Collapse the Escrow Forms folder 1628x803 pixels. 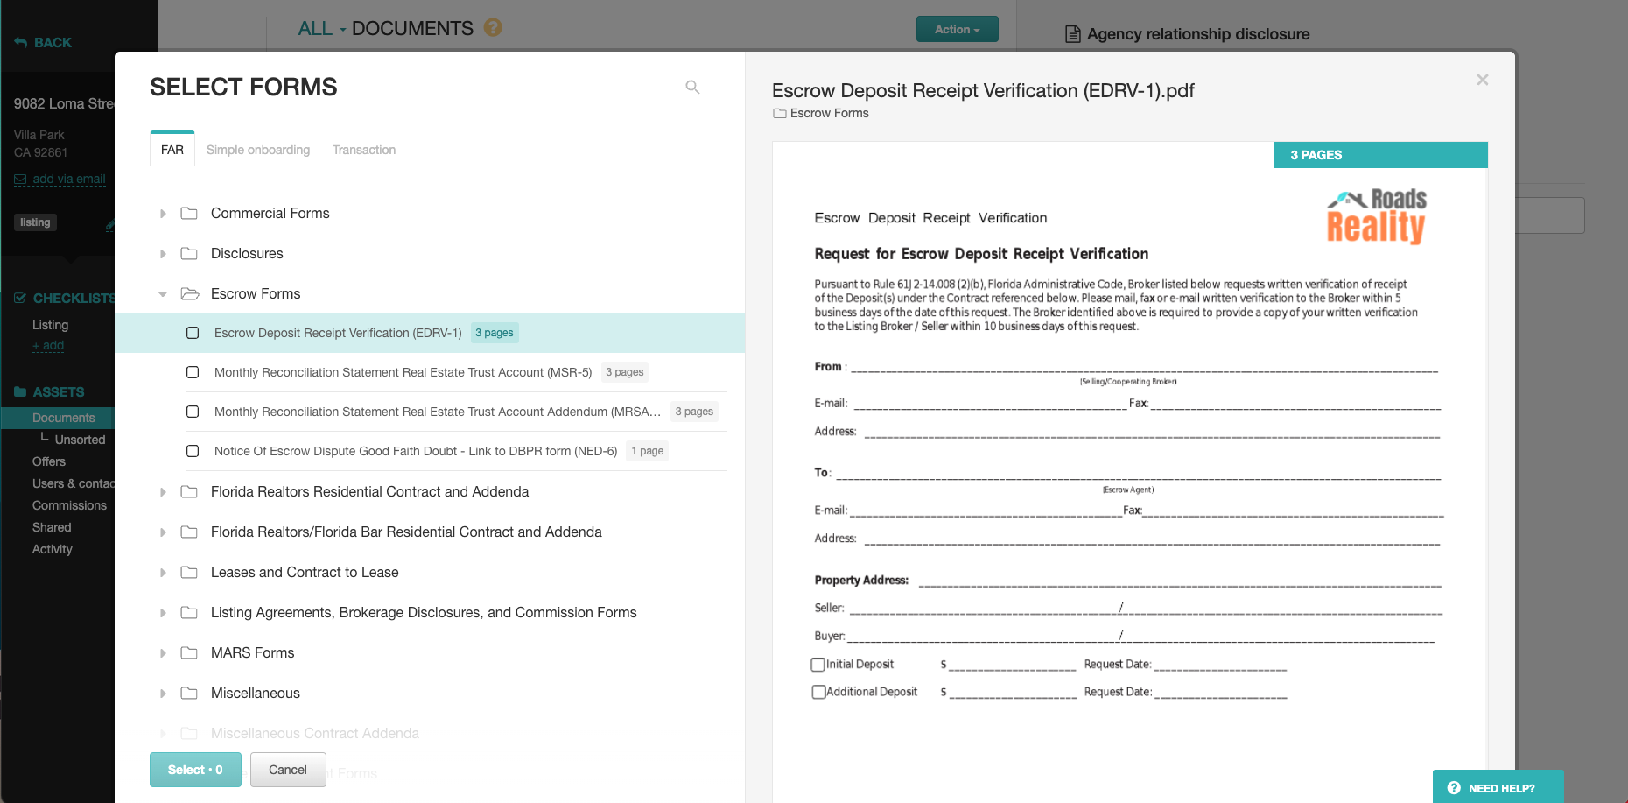point(162,293)
